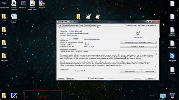Launch the movgear desktop icon

(42, 4)
